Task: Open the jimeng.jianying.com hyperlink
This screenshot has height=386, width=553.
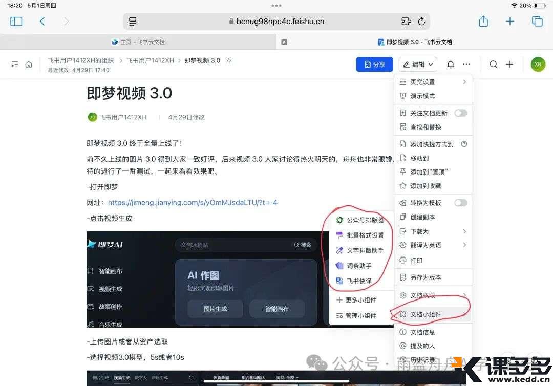Action: coord(193,203)
